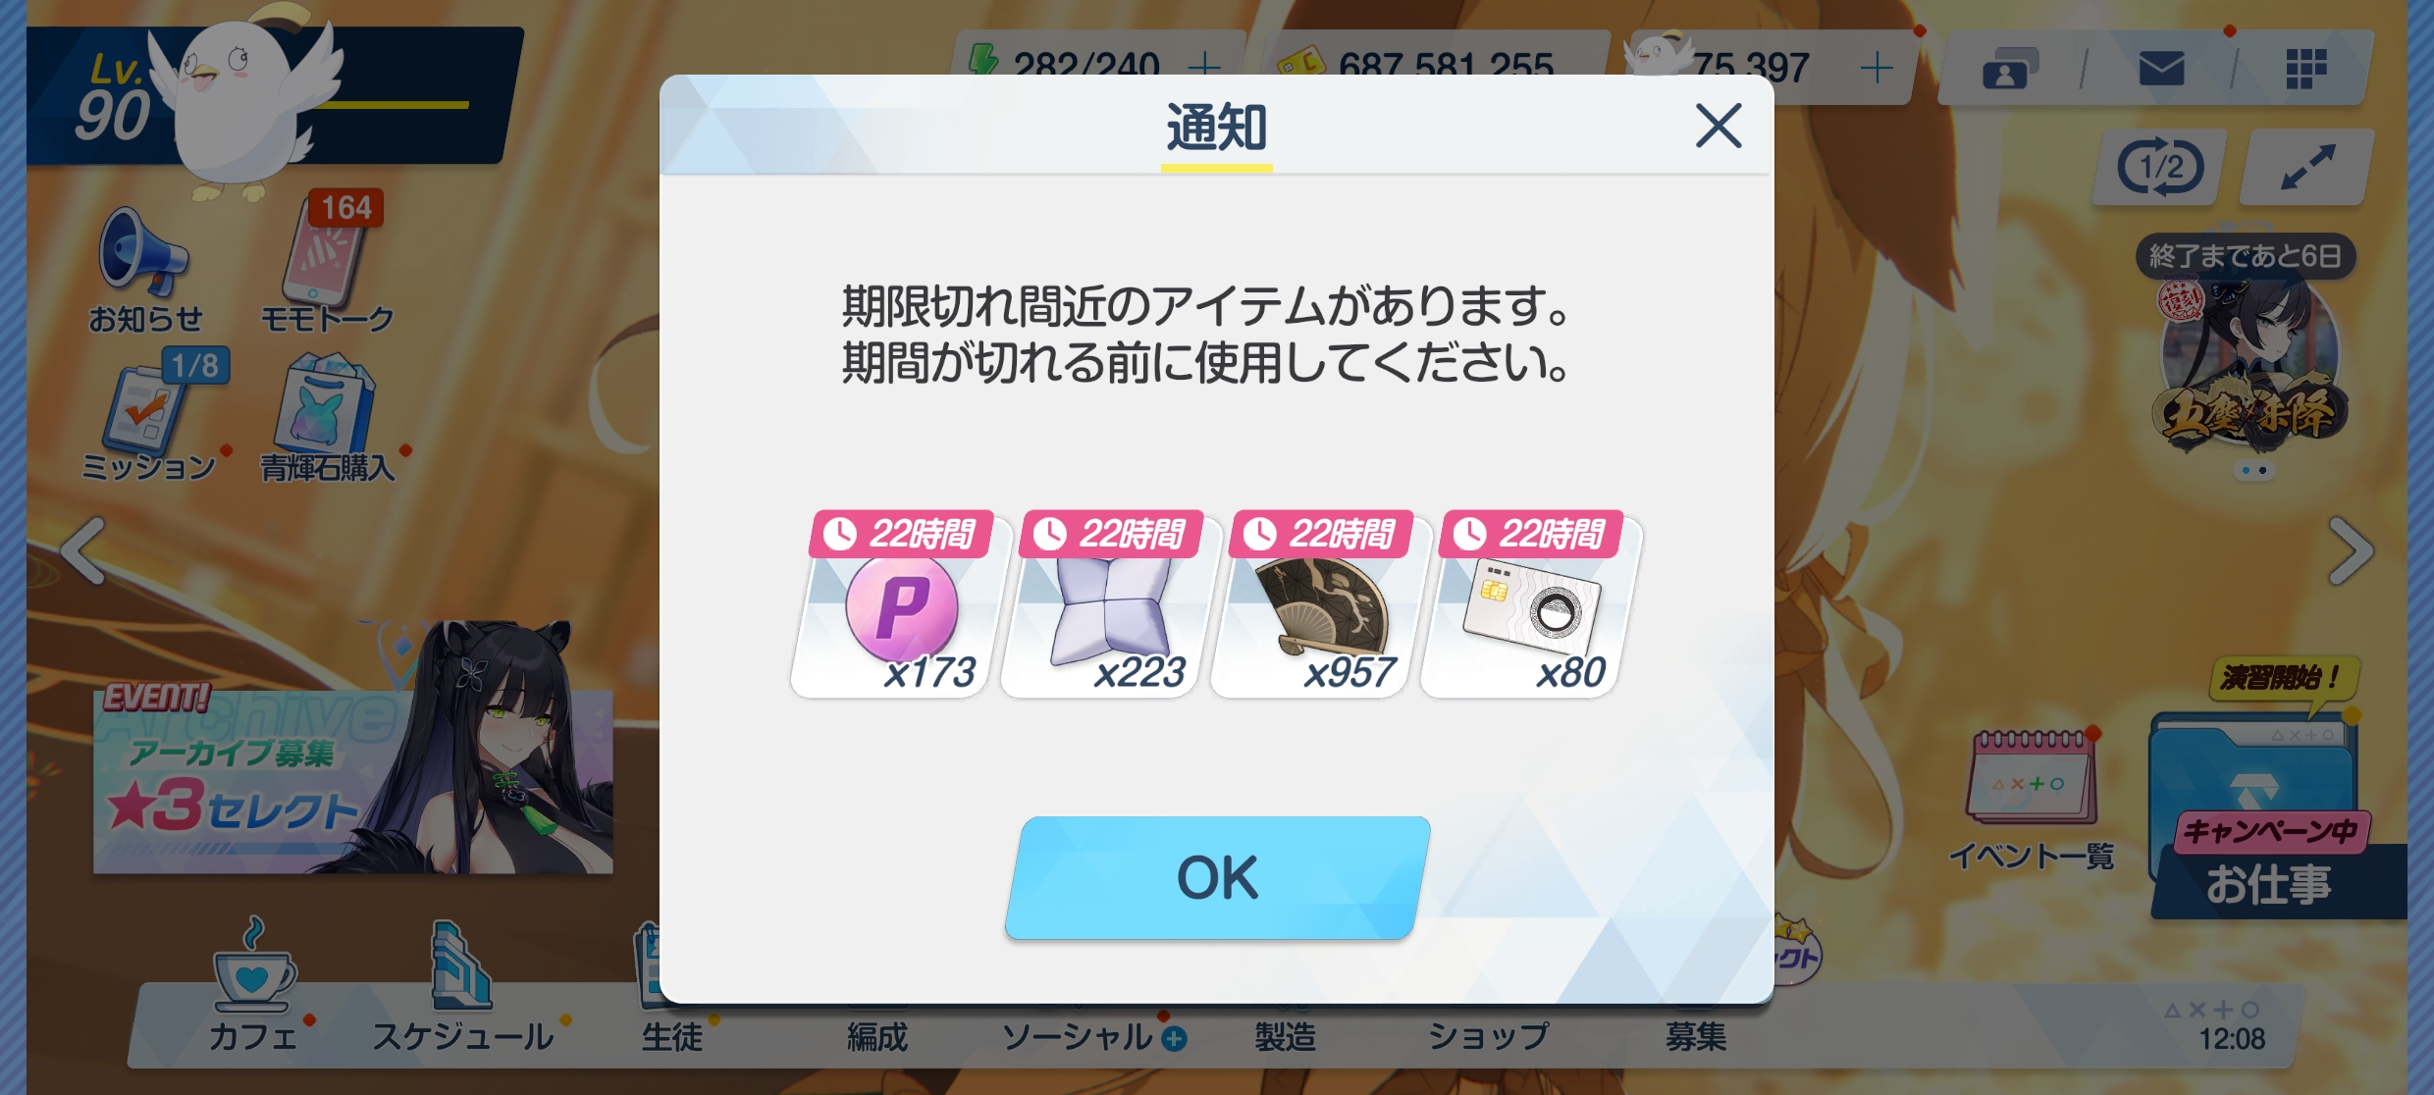Image resolution: width=2434 pixels, height=1095 pixels.
Task: Expand lobby view with diagonal arrows
Action: (x=2307, y=167)
